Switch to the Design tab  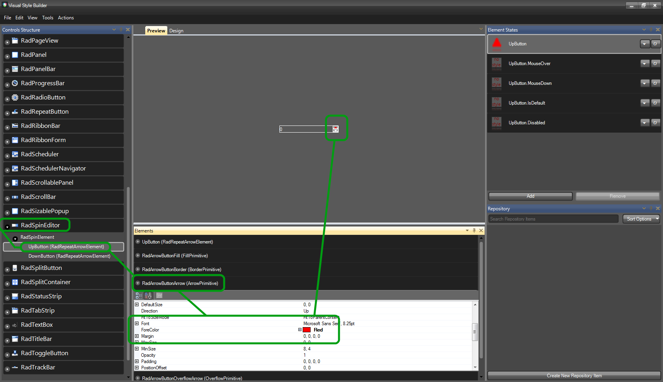point(176,31)
